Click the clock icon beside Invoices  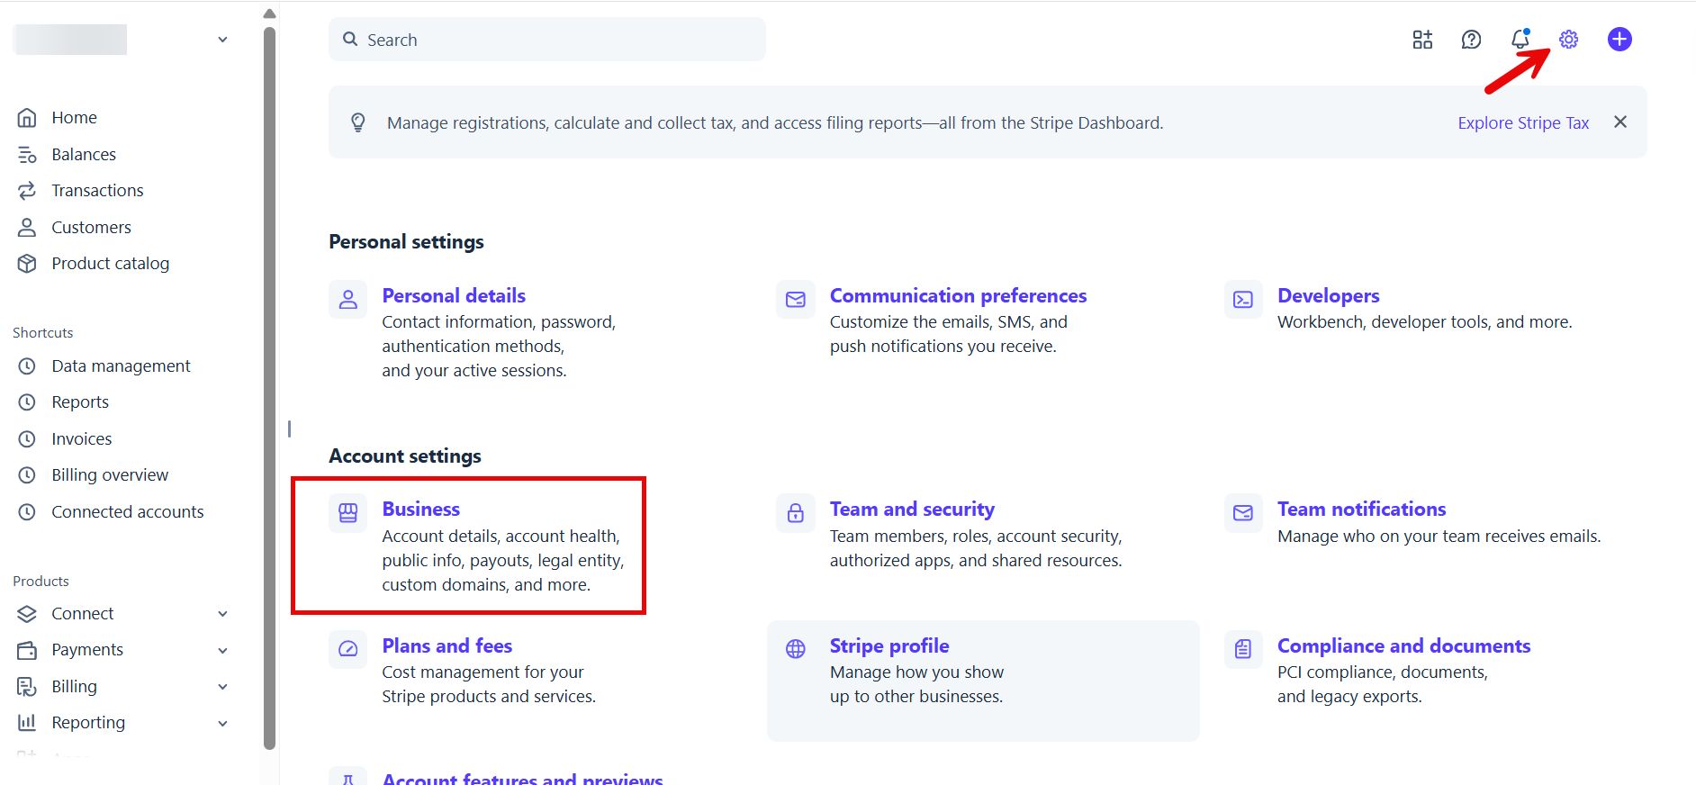click(27, 439)
